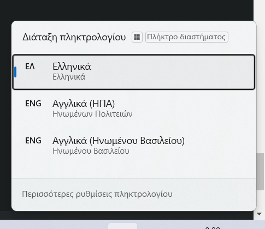Click the Windows key icon in the header
Viewport: 265px width, 229px height.
pyautogui.click(x=137, y=37)
